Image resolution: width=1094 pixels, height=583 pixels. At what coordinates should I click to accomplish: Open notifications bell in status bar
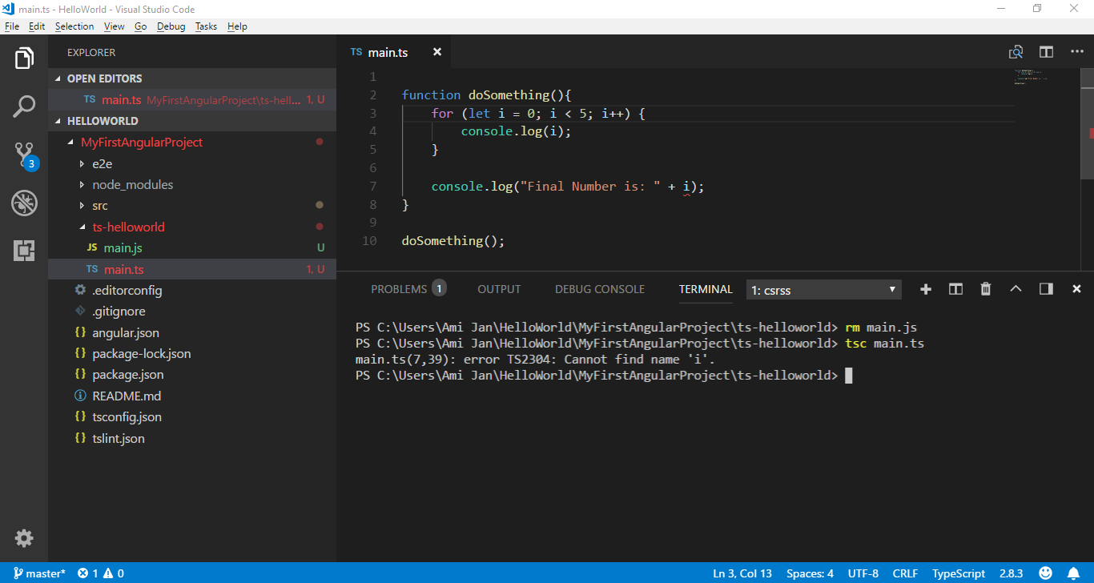(1073, 573)
